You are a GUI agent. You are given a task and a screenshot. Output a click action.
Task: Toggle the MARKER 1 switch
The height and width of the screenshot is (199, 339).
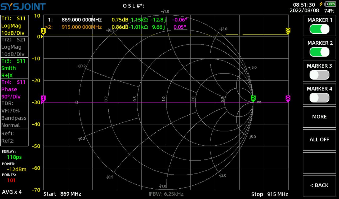point(319,29)
